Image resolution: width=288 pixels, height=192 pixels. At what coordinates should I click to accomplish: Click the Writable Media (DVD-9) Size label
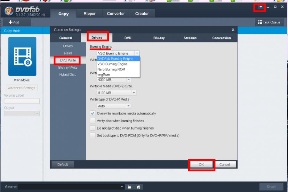tap(111, 86)
